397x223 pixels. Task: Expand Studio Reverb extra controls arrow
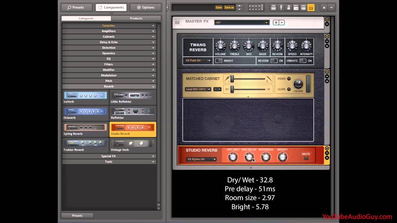tap(327, 158)
